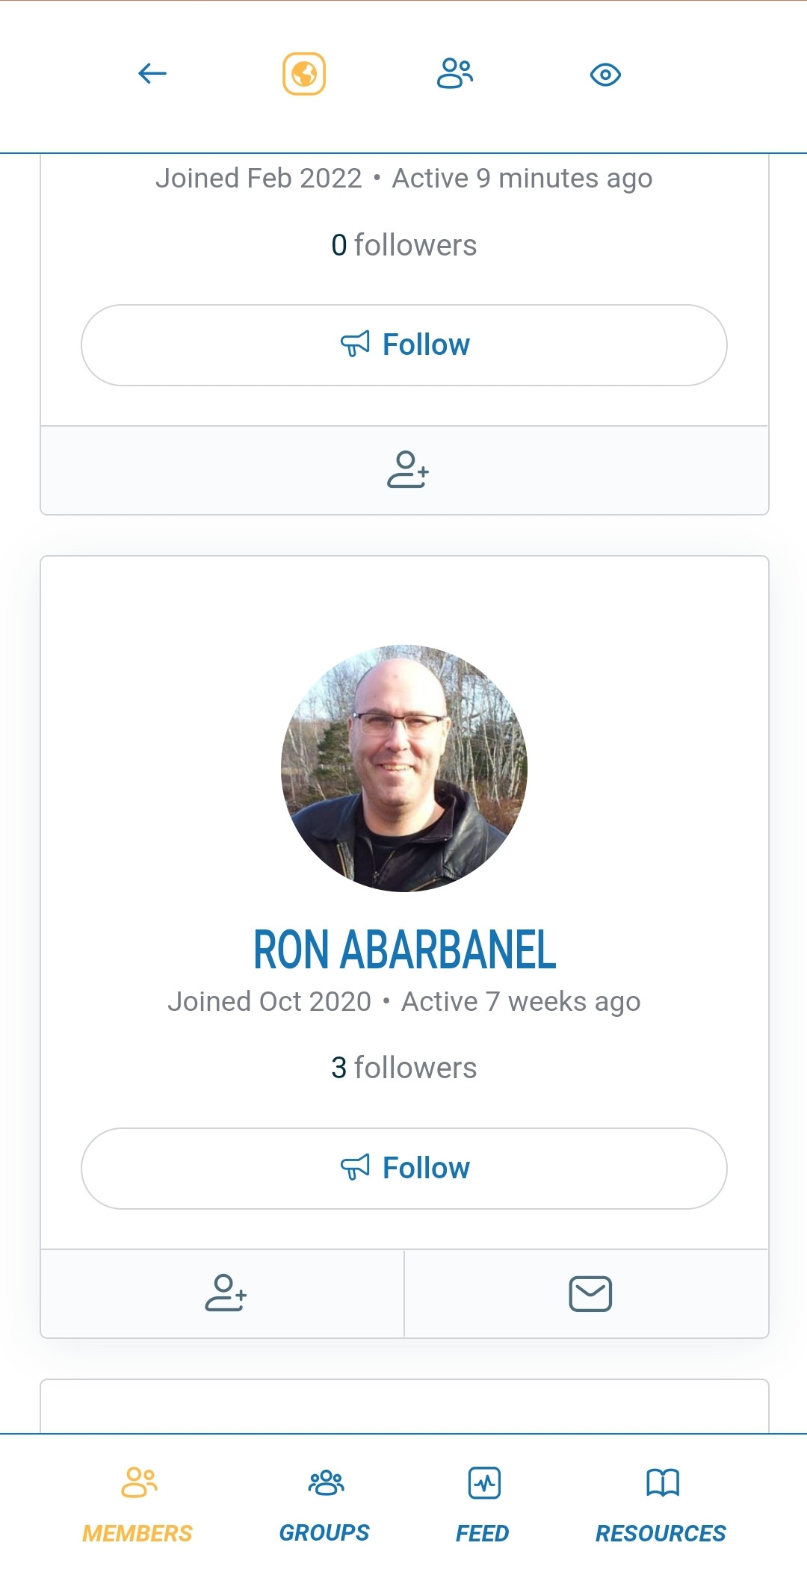Image resolution: width=807 pixels, height=1581 pixels.
Task: Toggle the eye visibility icon
Action: pyautogui.click(x=605, y=75)
